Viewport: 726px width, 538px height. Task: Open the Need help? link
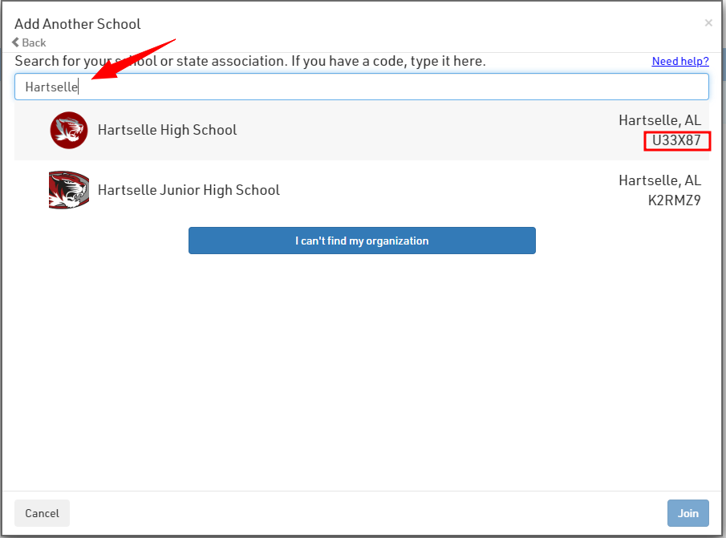(x=679, y=62)
